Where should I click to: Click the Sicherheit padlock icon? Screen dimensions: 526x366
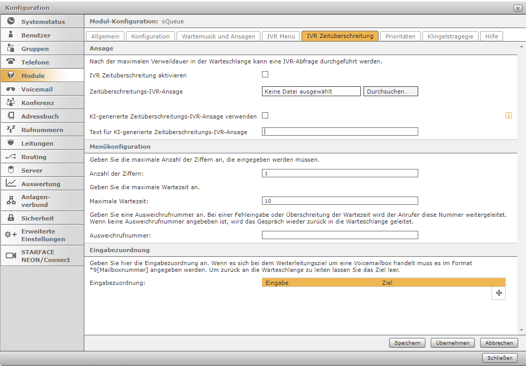click(11, 218)
